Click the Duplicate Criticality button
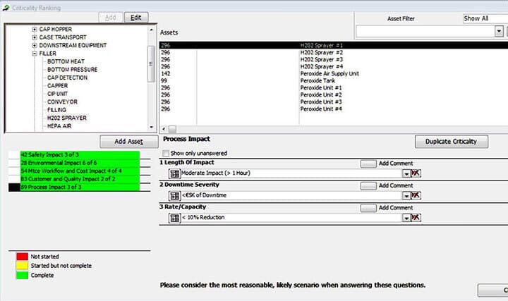The height and width of the screenshot is (301, 508). [x=452, y=142]
